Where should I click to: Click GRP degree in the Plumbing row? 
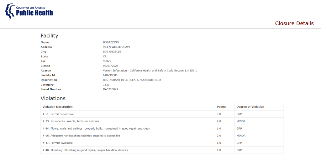click(239, 150)
